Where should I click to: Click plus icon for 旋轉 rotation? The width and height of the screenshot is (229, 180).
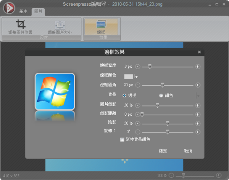(198, 132)
